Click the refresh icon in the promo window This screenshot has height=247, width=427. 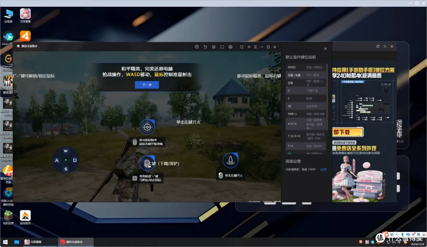click(x=378, y=46)
